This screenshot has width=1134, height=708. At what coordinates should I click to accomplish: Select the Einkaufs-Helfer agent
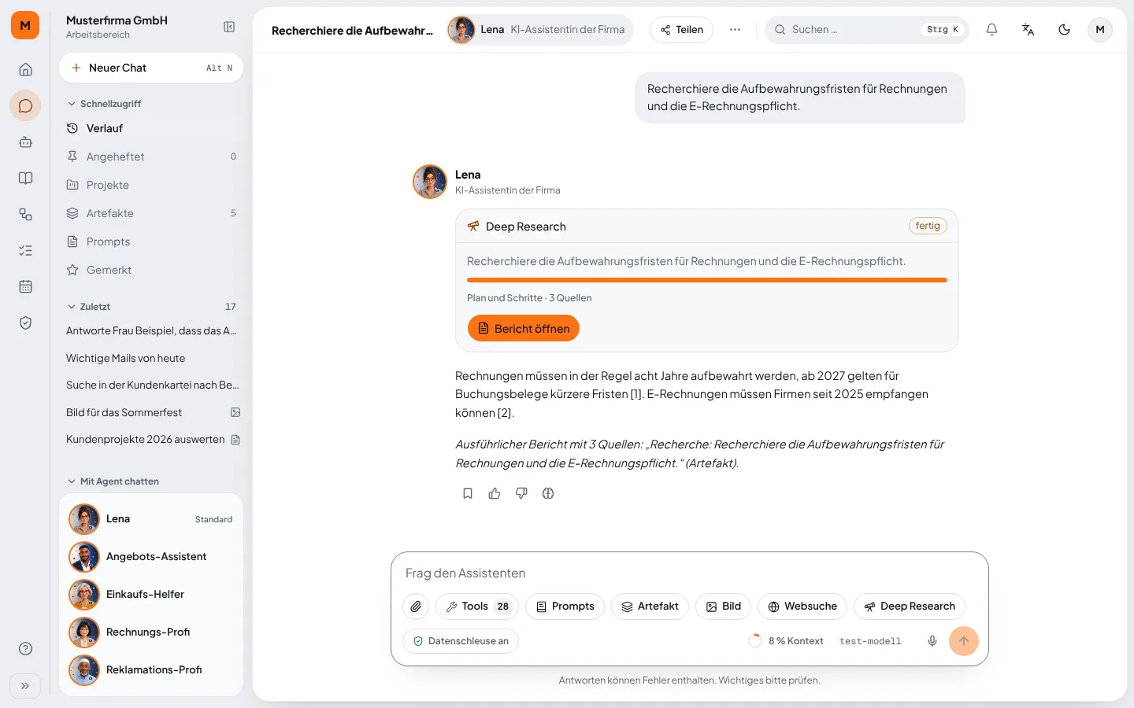coord(151,595)
